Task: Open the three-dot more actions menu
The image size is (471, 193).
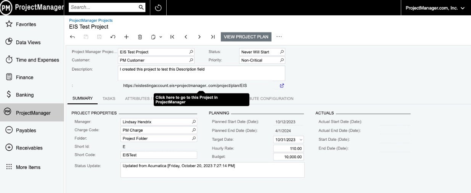Action: click(279, 37)
